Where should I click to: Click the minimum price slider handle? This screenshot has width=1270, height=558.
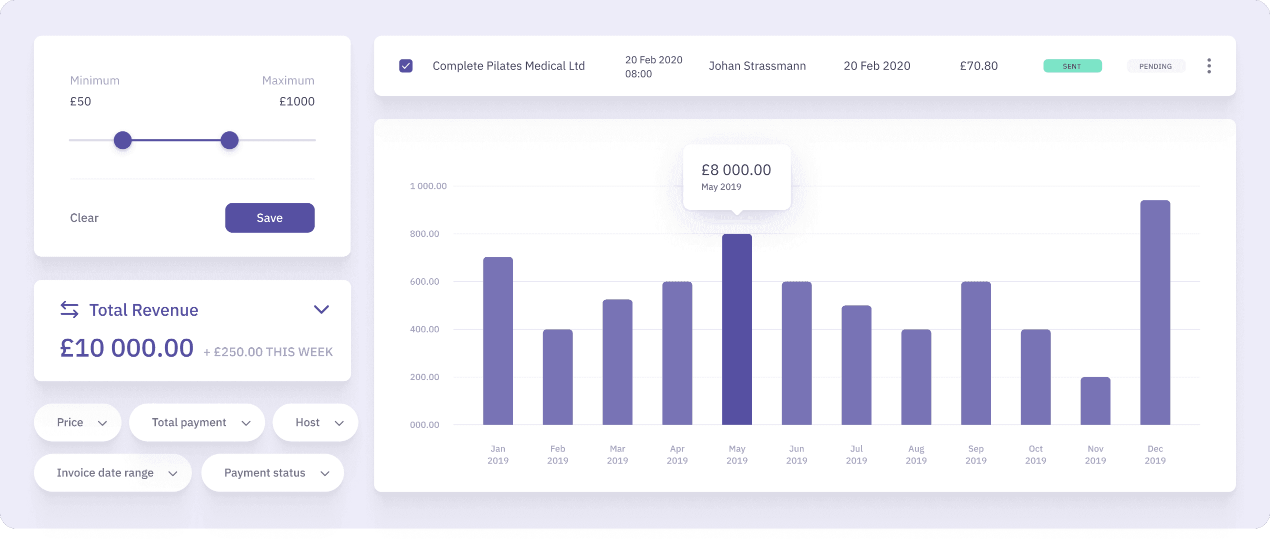[x=122, y=140]
